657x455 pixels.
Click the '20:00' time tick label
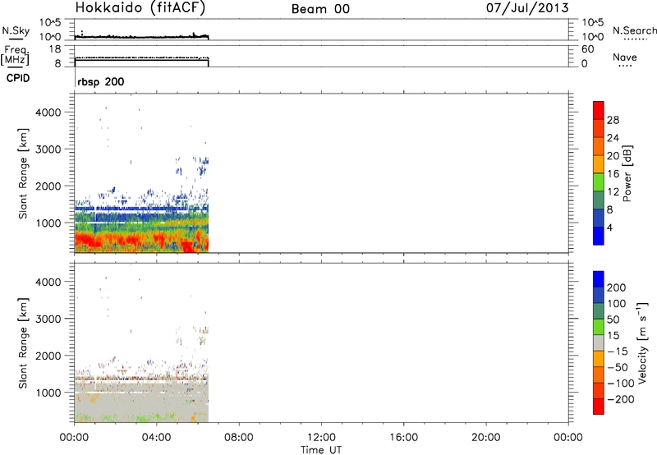pyautogui.click(x=485, y=438)
